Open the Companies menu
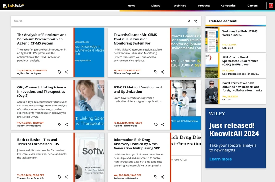Screen dimensions: 275x182 (x=228, y=6)
